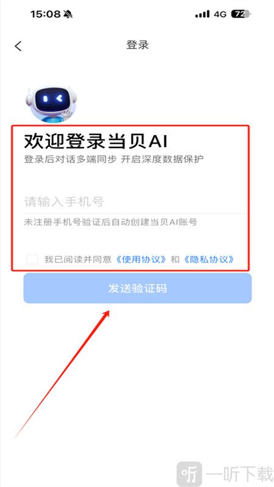Image resolution: width=274 pixels, height=487 pixels.
Task: Tap the battery level indicator
Action: (x=241, y=14)
